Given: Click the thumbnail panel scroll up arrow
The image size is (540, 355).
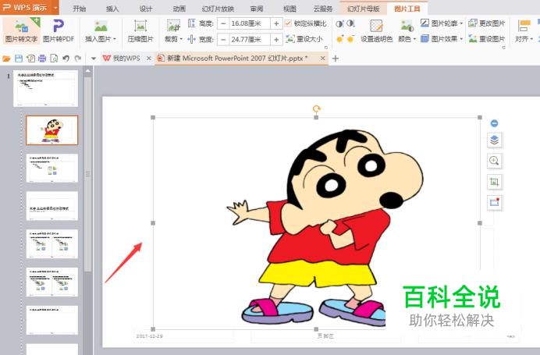Looking at the screenshot, I should pyautogui.click(x=88, y=72).
